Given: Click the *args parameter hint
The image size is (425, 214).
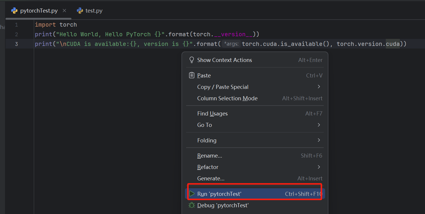Looking at the screenshot, I should (231, 44).
